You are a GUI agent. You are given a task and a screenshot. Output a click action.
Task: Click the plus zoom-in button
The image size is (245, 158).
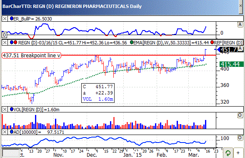tap(238, 153)
